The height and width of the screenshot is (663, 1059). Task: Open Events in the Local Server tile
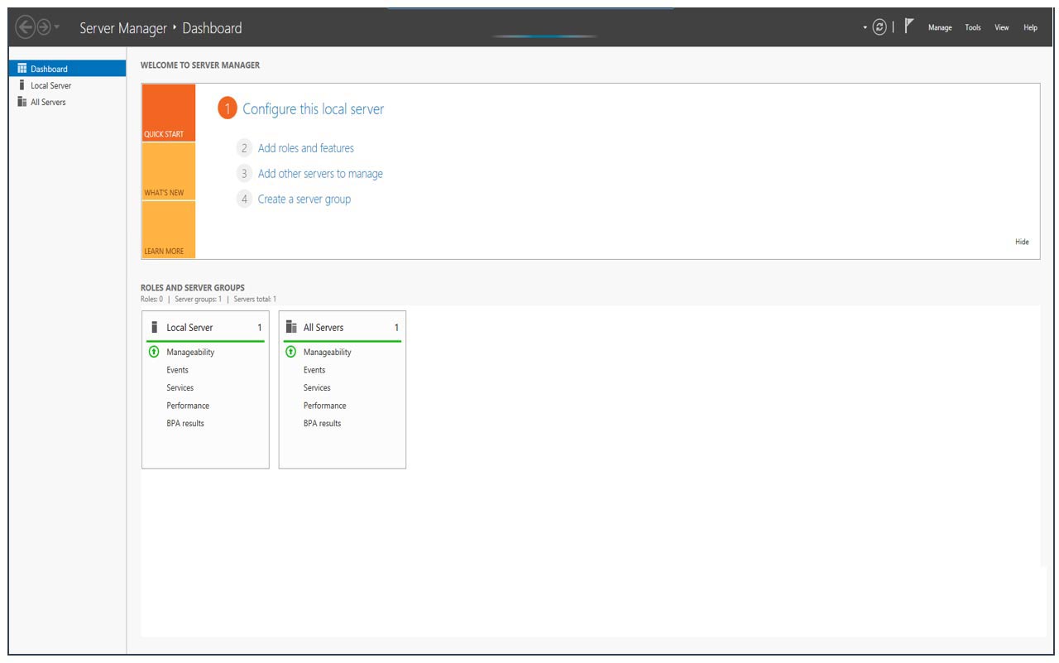(177, 370)
